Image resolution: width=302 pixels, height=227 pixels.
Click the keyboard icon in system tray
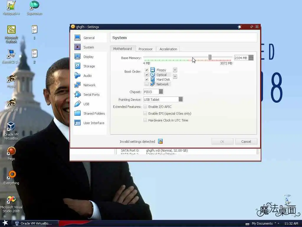tap(247, 224)
